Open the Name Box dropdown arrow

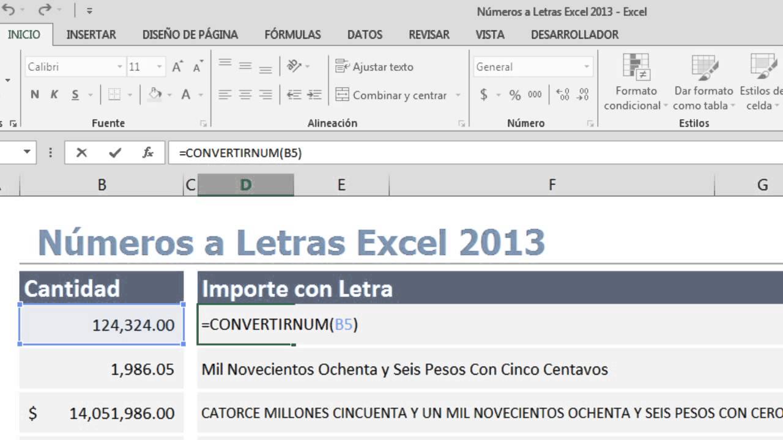click(x=27, y=152)
